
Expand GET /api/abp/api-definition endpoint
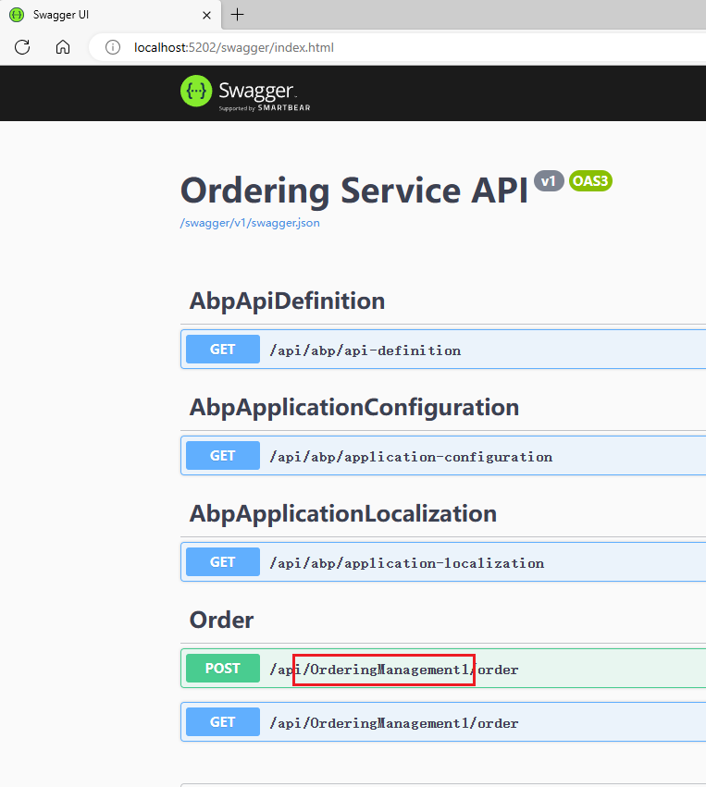click(443, 350)
